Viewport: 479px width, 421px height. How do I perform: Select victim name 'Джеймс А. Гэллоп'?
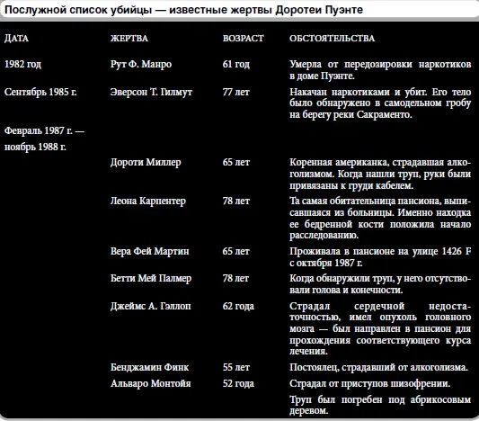click(151, 306)
